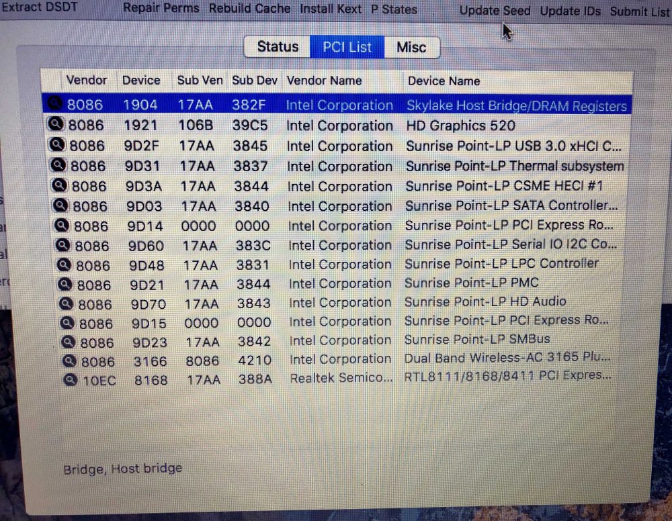The image size is (672, 521).
Task: Click search icon on HD Audio row
Action: click(66, 303)
